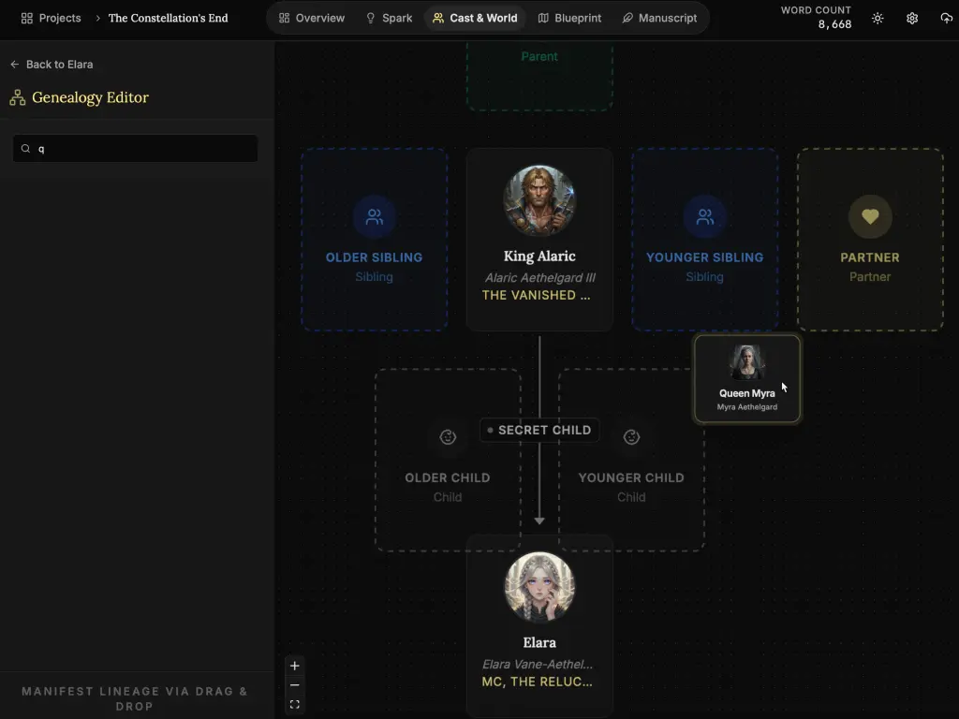Open the settings gear icon
Image resolution: width=959 pixels, height=719 pixels.
(x=912, y=18)
